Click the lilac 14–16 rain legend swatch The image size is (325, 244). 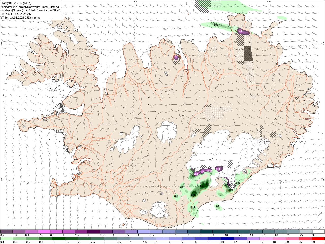pos(253,239)
